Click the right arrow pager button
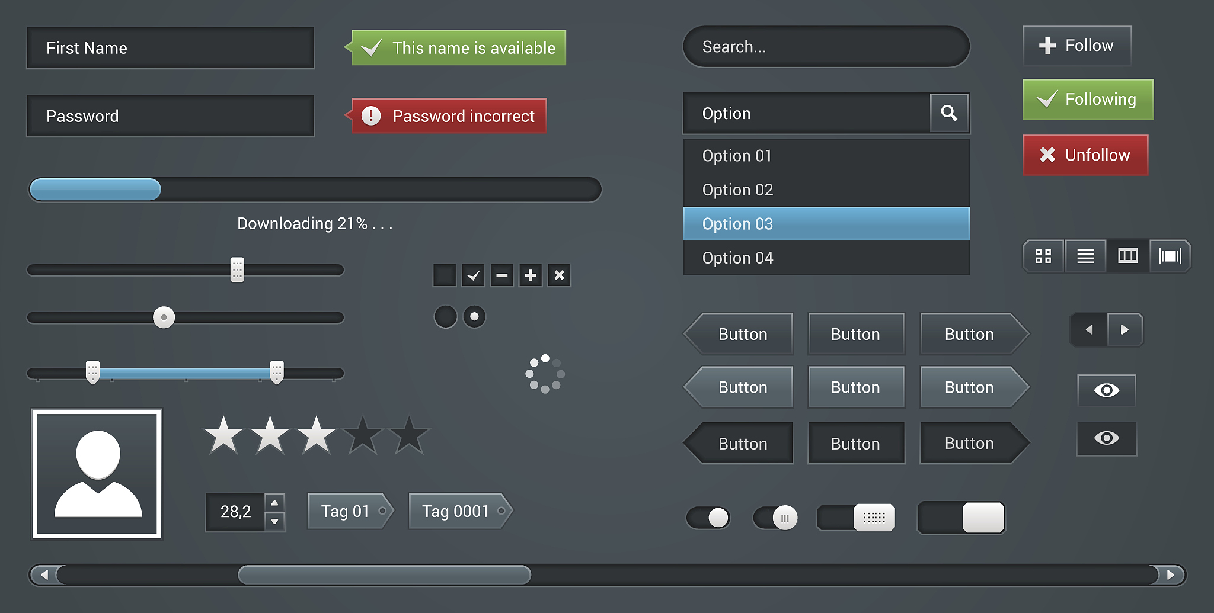 pyautogui.click(x=1124, y=330)
